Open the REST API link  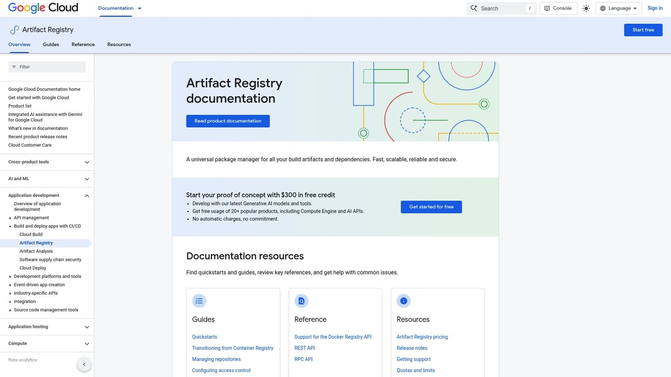point(304,348)
